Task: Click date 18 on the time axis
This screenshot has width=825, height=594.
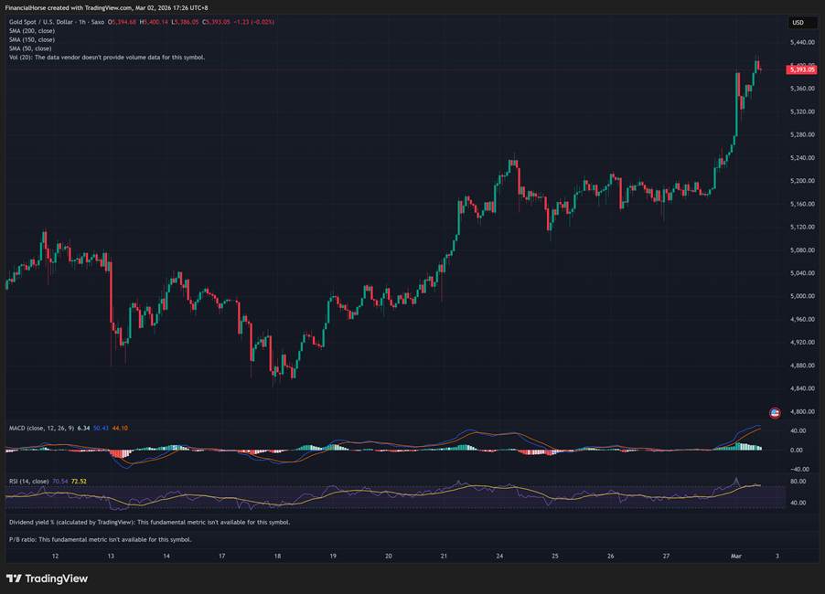Action: [278, 556]
